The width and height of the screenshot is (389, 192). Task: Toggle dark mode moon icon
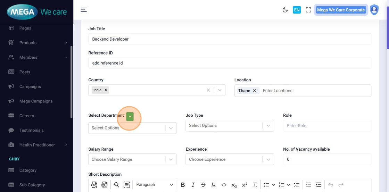pos(285,10)
